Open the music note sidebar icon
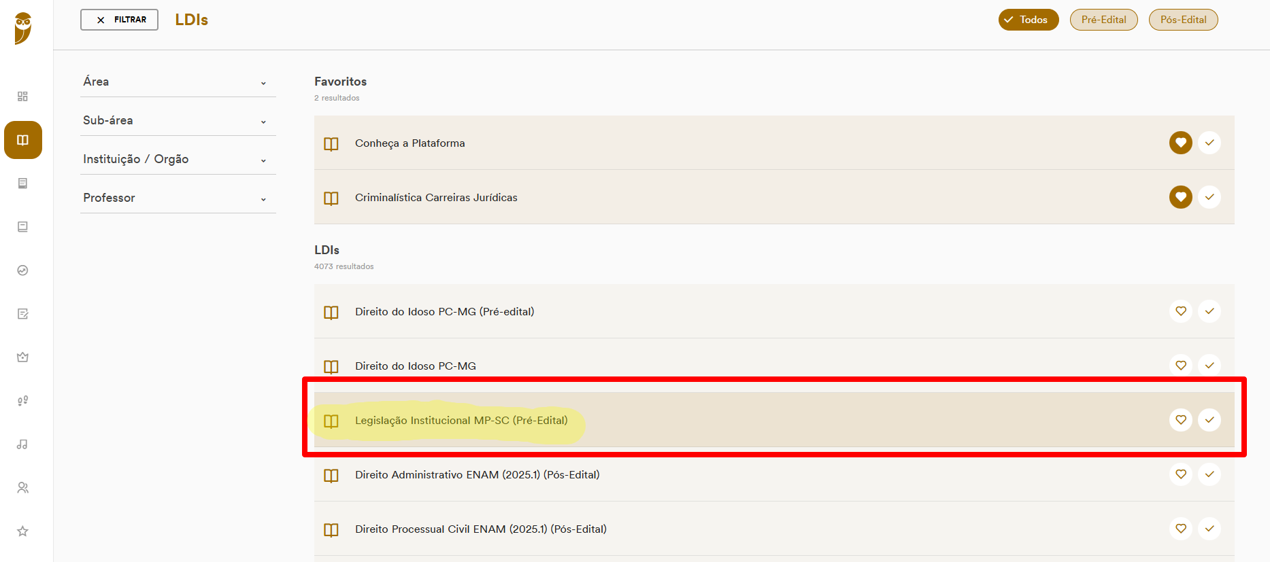 coord(22,444)
